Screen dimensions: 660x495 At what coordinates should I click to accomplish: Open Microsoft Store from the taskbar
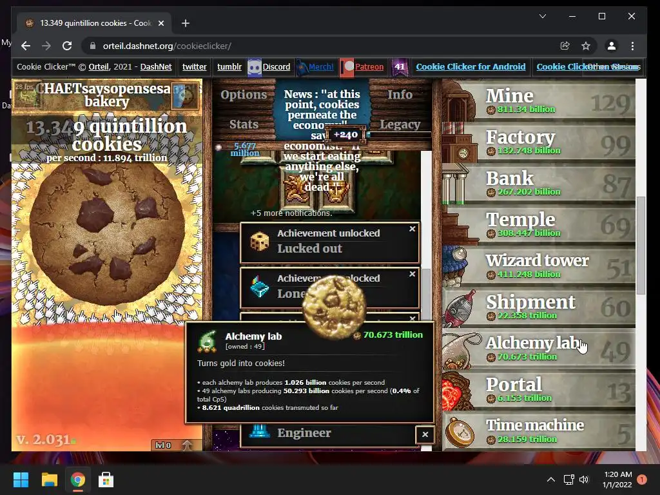point(106,480)
